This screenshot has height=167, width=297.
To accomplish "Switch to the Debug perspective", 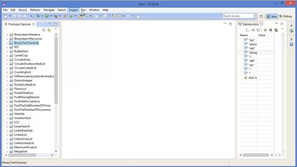I will tap(286, 17).
